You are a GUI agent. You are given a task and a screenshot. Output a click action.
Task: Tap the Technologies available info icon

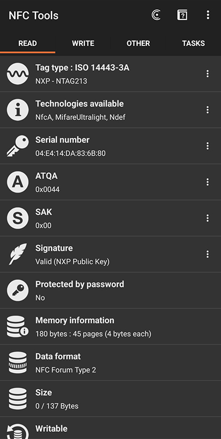coord(17,110)
